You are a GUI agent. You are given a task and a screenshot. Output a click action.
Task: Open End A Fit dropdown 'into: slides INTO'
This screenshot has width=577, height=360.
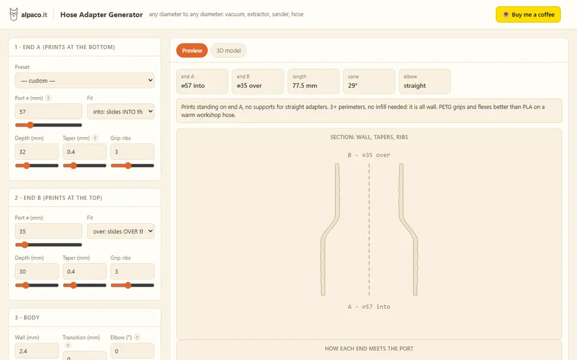pyautogui.click(x=121, y=112)
